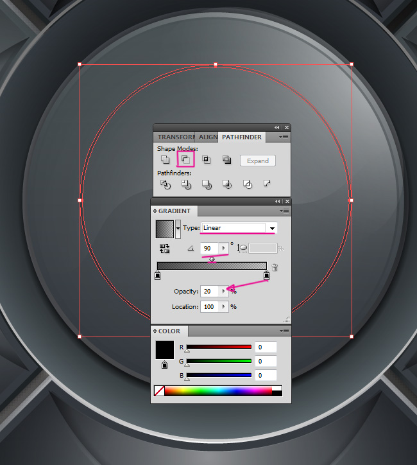This screenshot has width=417, height=465.
Task: Click the Merge pathfinder icon
Action: click(206, 184)
